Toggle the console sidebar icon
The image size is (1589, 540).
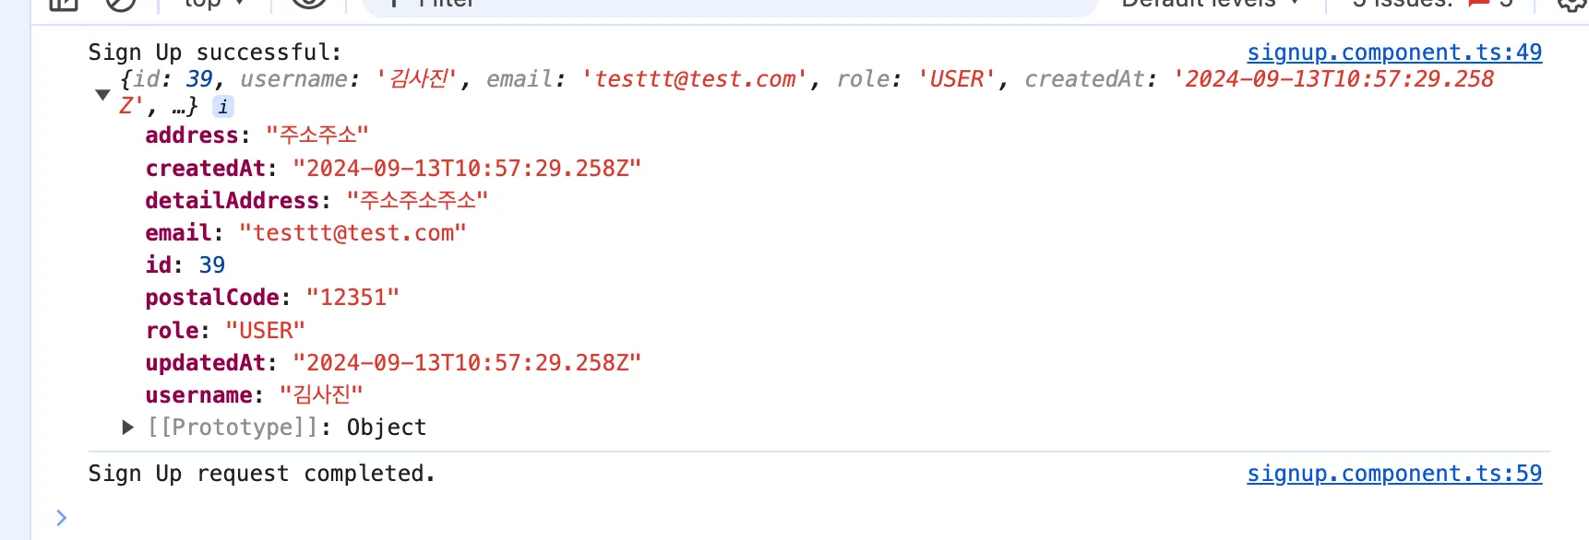tap(63, 4)
